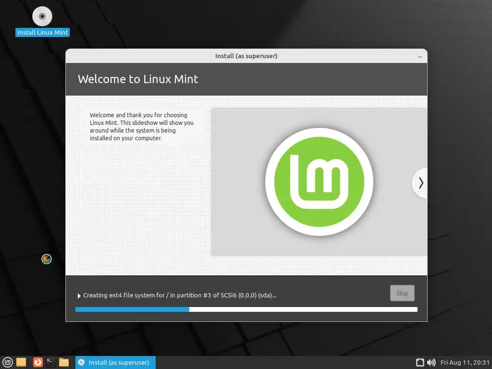
Task: Click the Install (as superuser) taskbar entry
Action: coord(115,362)
